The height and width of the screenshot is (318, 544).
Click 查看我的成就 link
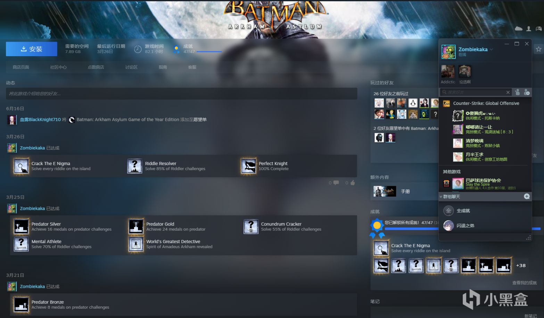(524, 283)
